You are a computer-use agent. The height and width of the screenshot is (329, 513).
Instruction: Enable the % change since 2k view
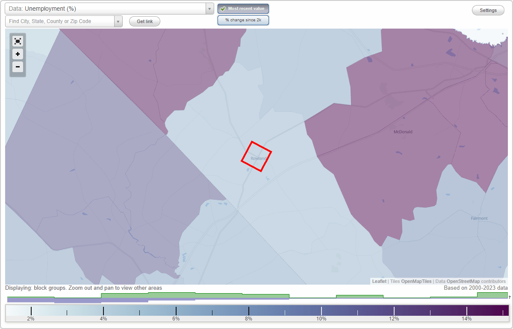pos(243,20)
